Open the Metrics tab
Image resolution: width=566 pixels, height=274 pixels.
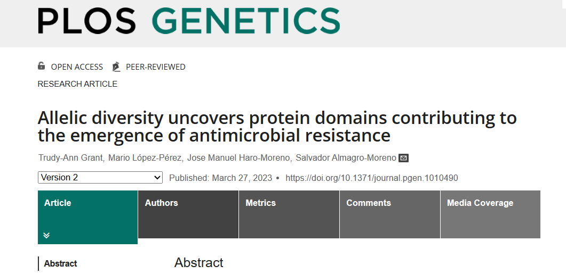pyautogui.click(x=289, y=214)
